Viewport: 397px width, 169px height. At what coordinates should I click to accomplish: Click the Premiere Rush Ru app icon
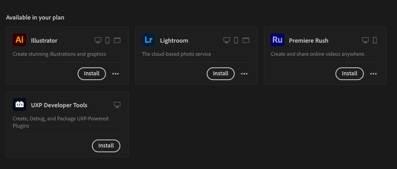pos(277,40)
